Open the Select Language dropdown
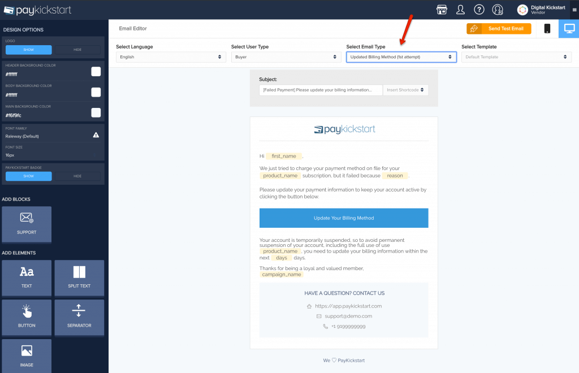The width and height of the screenshot is (579, 373). [171, 57]
